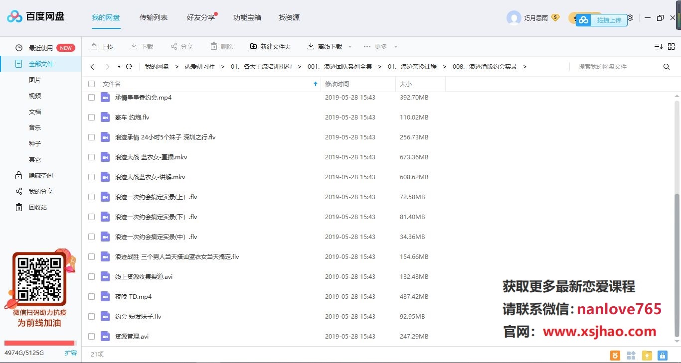The height and width of the screenshot is (363, 681).
Task: Open the sort order menu icon
Action: (658, 46)
